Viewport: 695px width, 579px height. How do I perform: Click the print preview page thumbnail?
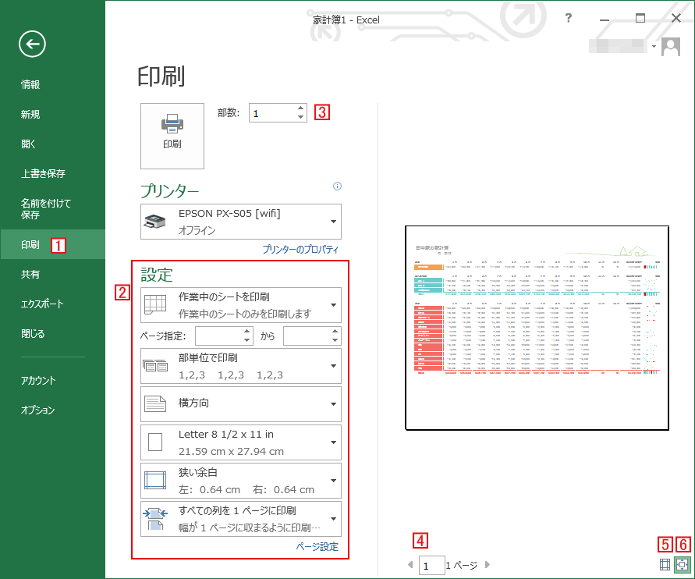(537, 328)
